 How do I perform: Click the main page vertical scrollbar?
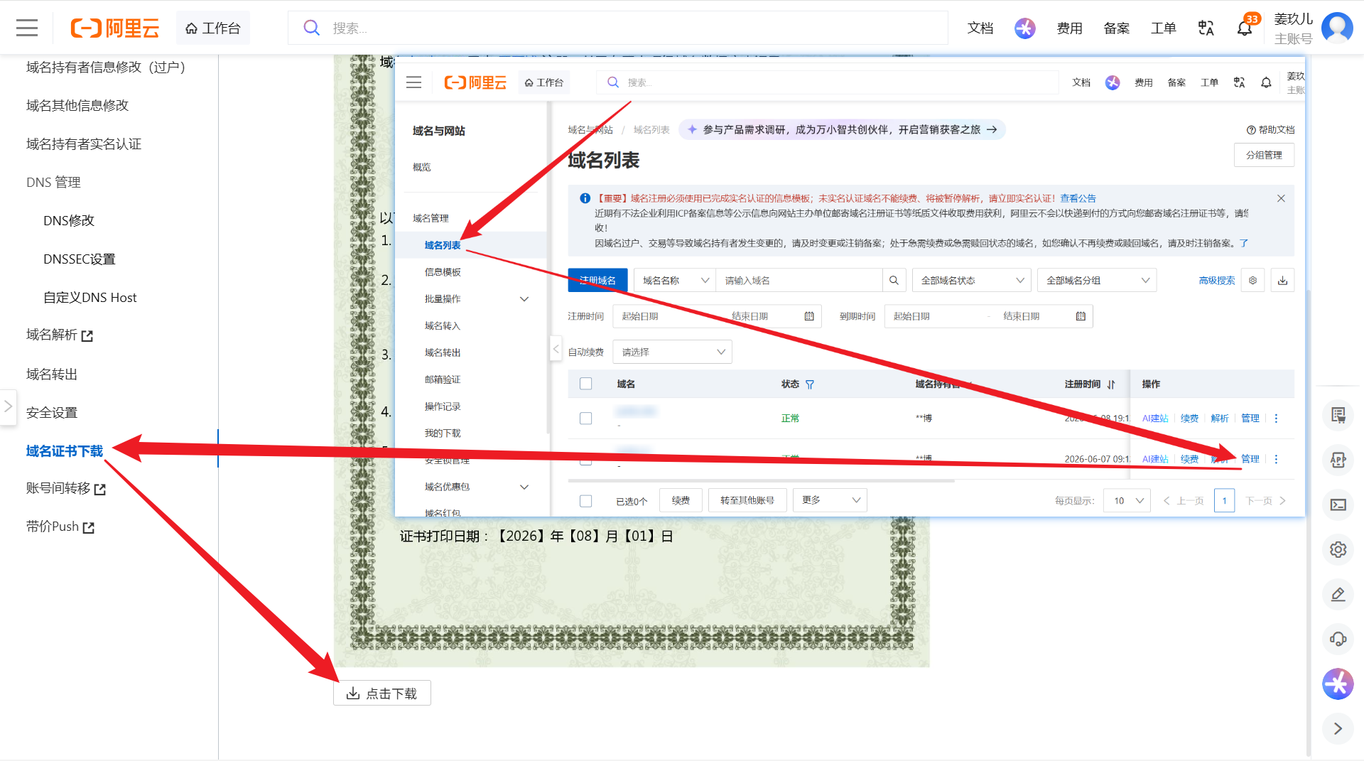[x=1309, y=522]
